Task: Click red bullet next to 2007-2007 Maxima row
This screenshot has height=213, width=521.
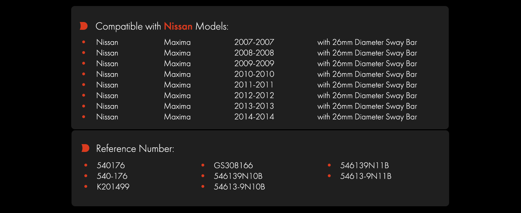Action: tap(84, 42)
